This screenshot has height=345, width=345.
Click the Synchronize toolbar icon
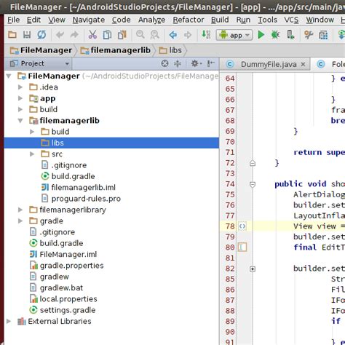pyautogui.click(x=41, y=35)
